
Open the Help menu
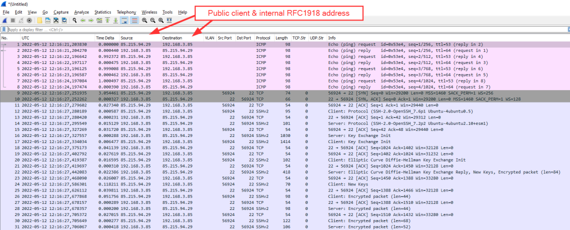click(183, 12)
